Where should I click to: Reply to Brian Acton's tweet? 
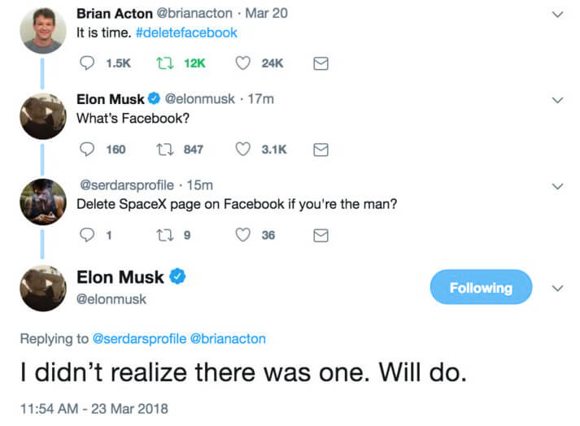point(89,63)
